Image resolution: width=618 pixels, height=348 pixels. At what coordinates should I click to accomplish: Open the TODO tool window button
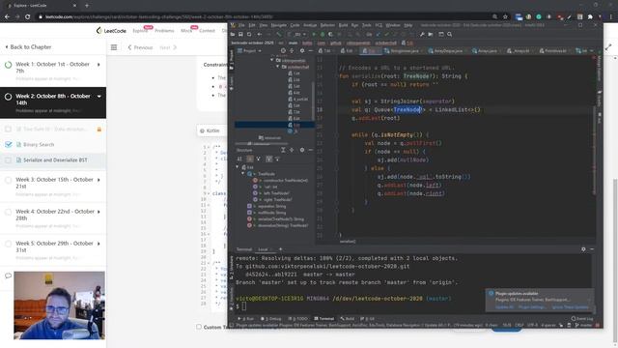tap(298, 318)
